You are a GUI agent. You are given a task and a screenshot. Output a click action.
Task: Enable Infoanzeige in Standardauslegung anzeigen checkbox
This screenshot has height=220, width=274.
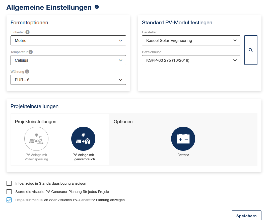coord(9,183)
